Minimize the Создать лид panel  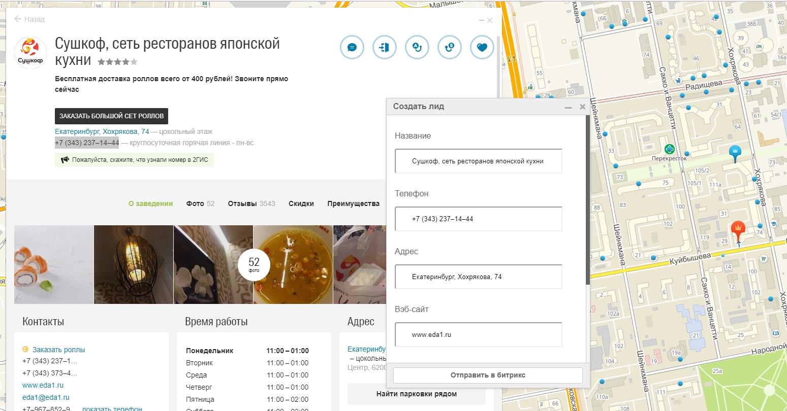[x=568, y=107]
